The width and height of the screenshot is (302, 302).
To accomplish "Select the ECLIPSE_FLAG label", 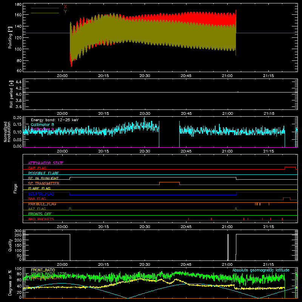I will [x=41, y=194].
